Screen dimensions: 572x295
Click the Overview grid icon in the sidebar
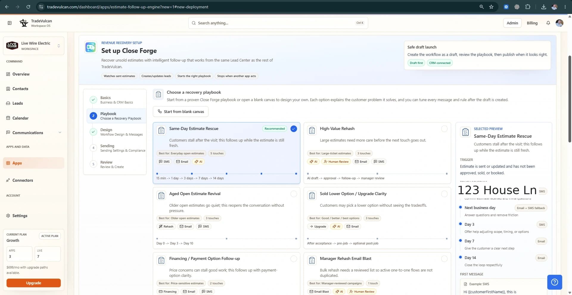(x=8, y=74)
